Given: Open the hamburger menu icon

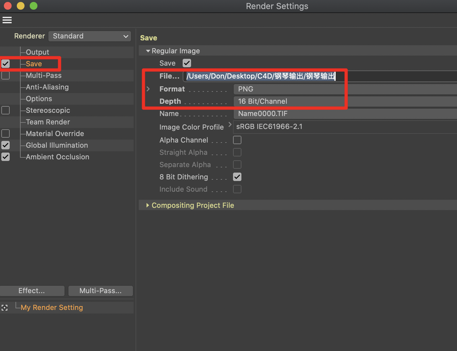Looking at the screenshot, I should tap(7, 20).
